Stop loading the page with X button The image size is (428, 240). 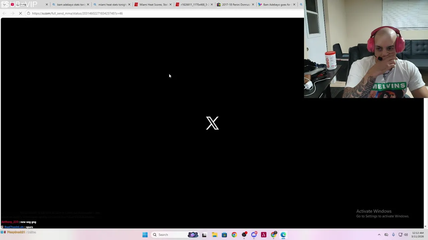tap(20, 13)
